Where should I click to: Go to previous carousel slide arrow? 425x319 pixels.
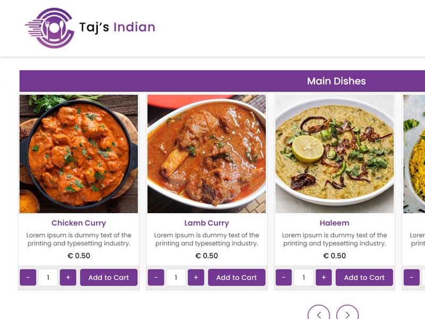pos(319,312)
